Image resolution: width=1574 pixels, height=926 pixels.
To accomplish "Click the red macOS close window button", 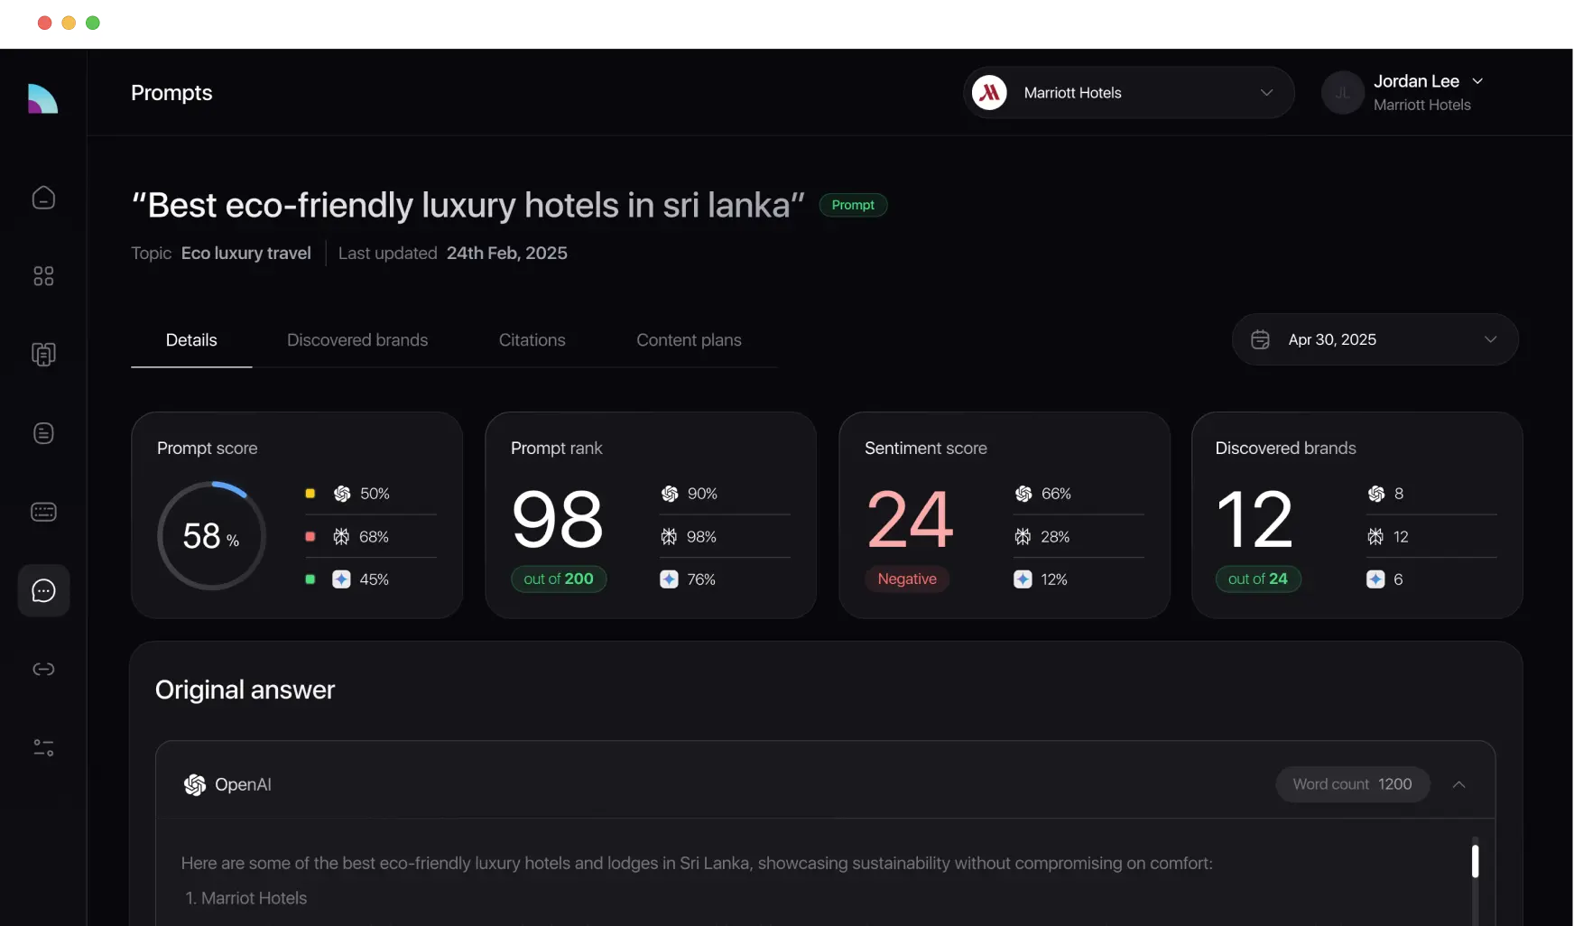I will click(x=45, y=23).
